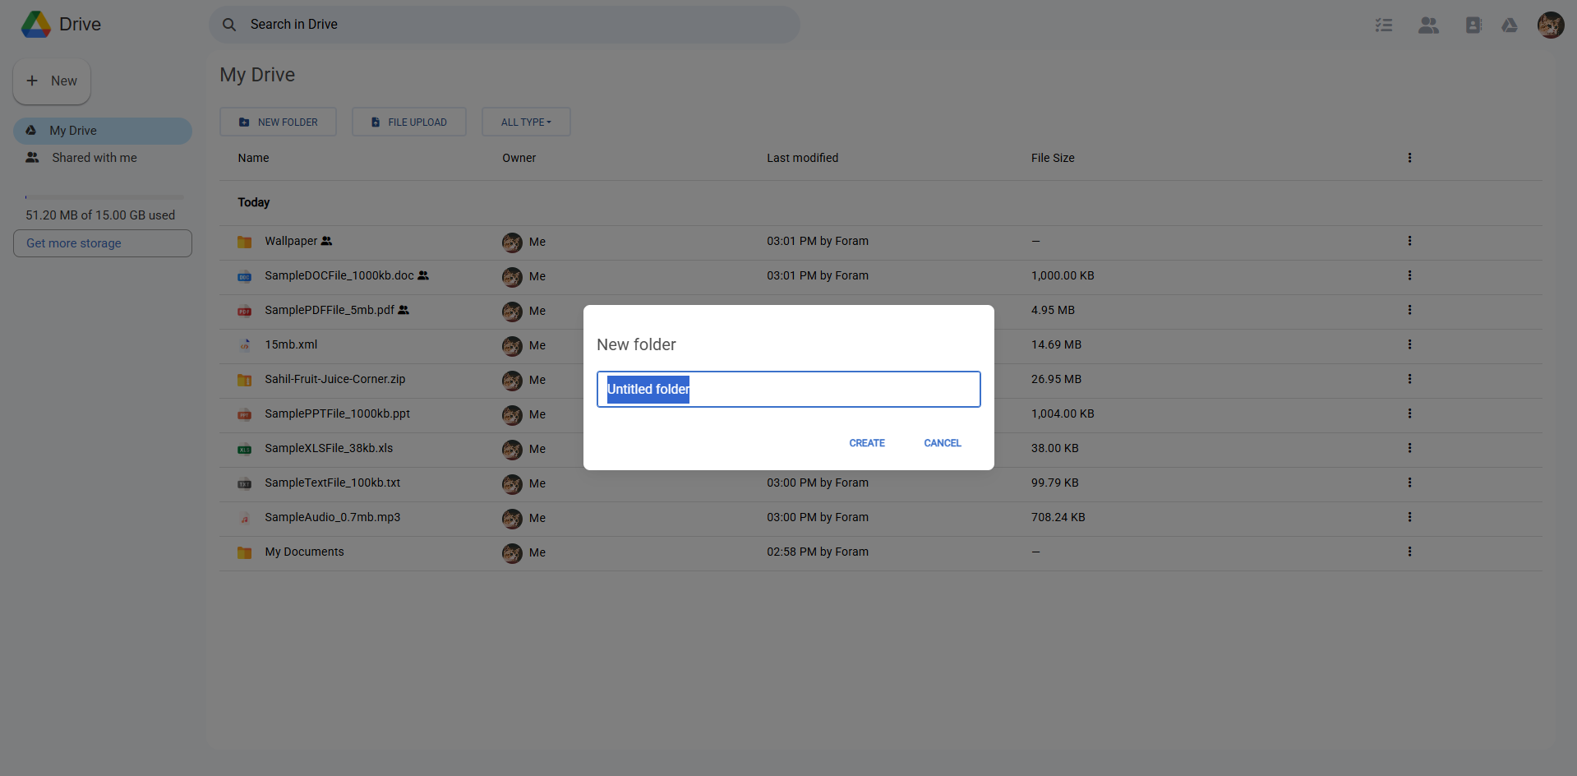Image resolution: width=1577 pixels, height=776 pixels.
Task: Click the Drive icon at top right
Action: (x=1510, y=25)
